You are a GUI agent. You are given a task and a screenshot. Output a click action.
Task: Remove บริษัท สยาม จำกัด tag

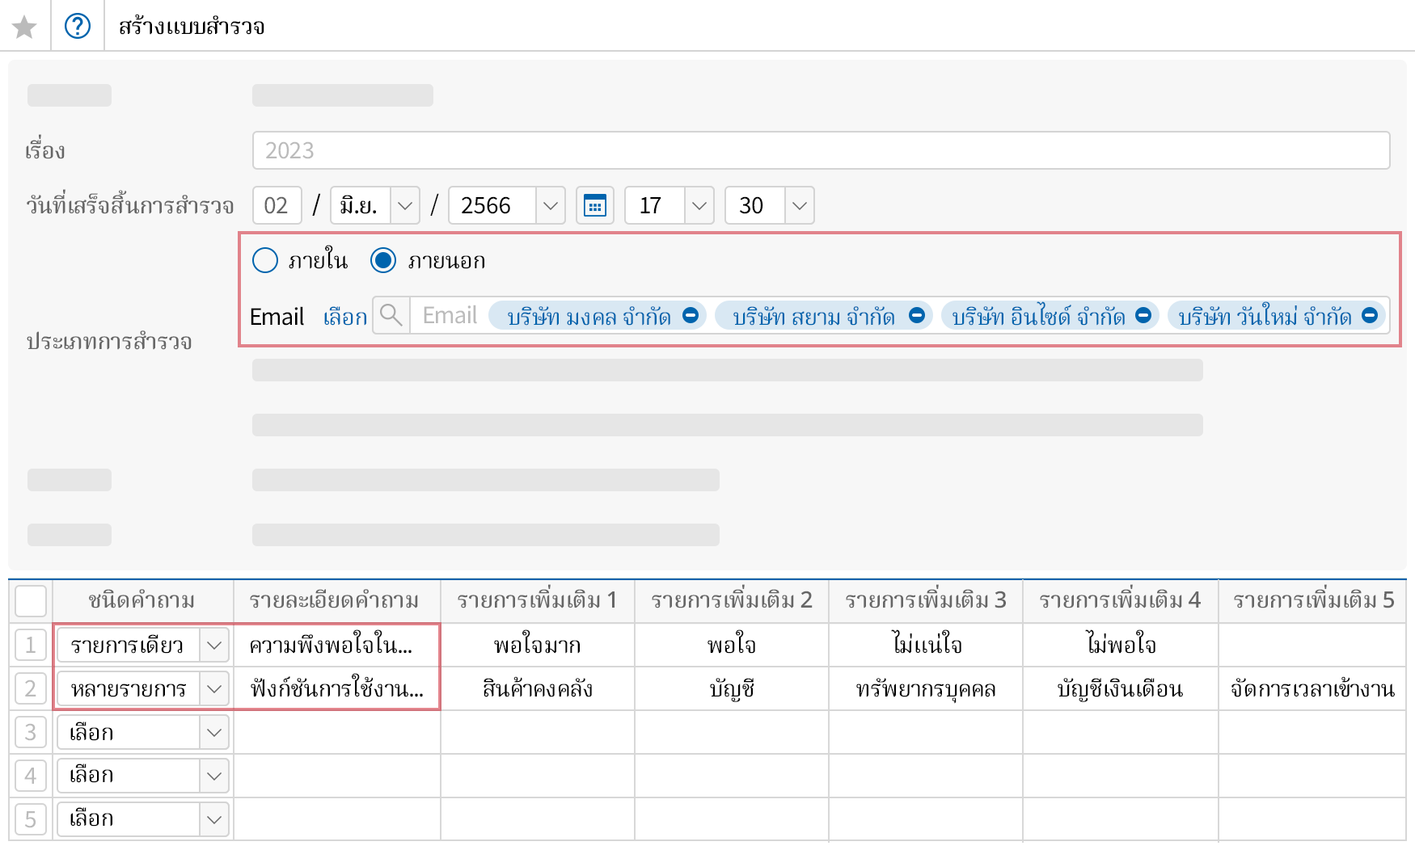pos(917,316)
